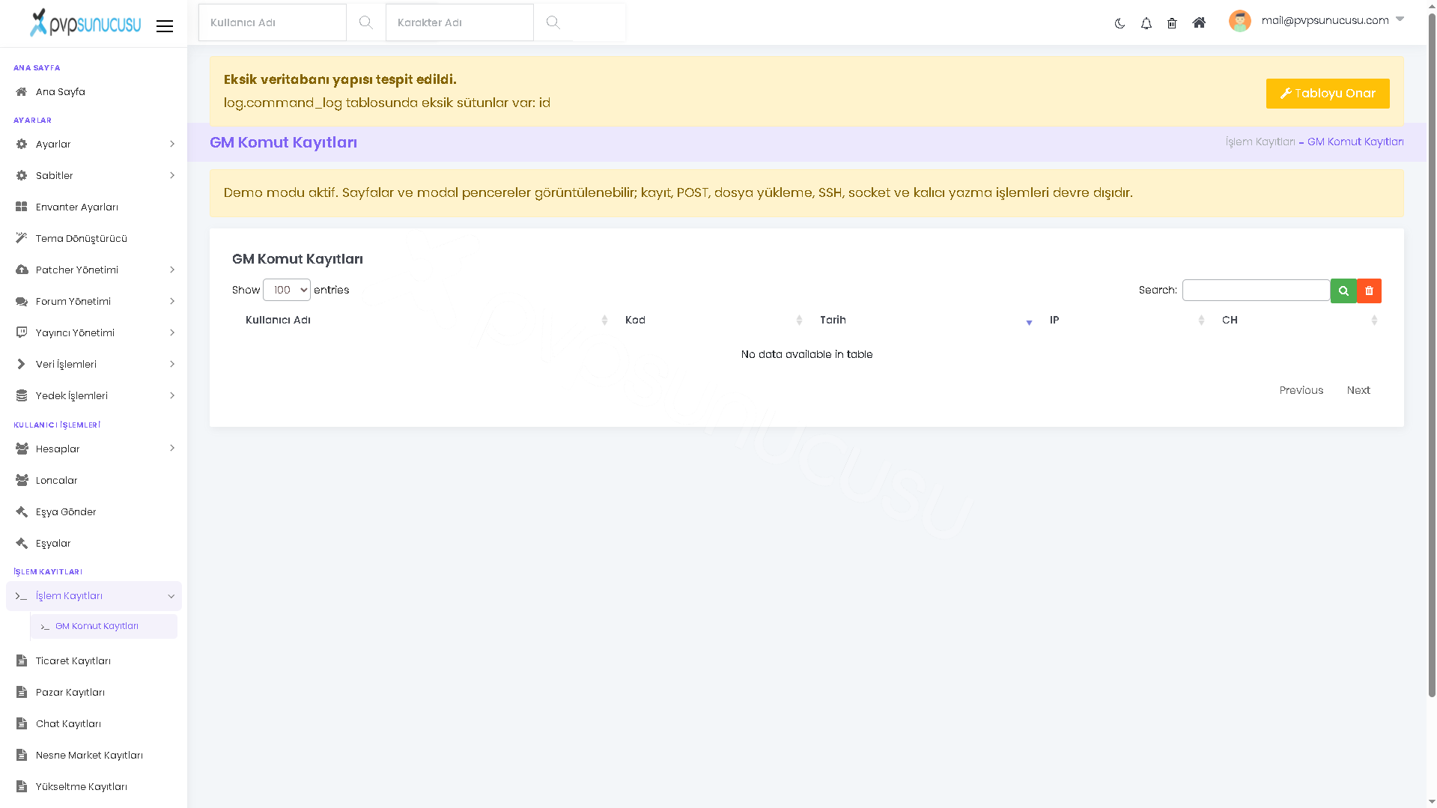Viewport: 1437px width, 808px height.
Task: Click the red delete logs button
Action: tap(1369, 291)
